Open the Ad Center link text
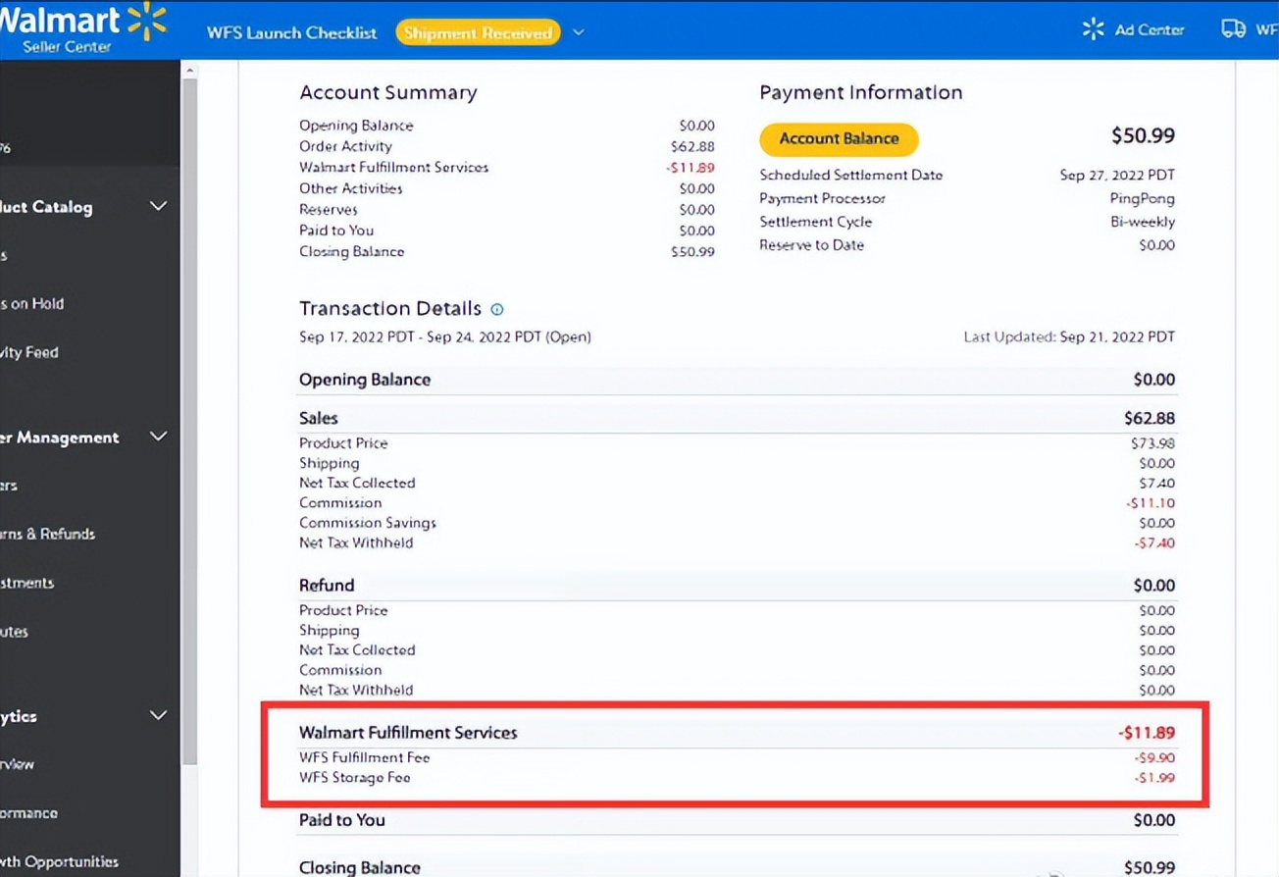The width and height of the screenshot is (1279, 877). coord(1150,29)
